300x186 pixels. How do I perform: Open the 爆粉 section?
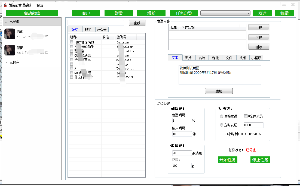pos(151,13)
